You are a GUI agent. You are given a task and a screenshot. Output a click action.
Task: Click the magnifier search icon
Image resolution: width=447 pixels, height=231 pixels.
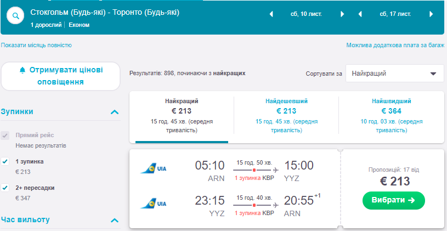(x=16, y=16)
